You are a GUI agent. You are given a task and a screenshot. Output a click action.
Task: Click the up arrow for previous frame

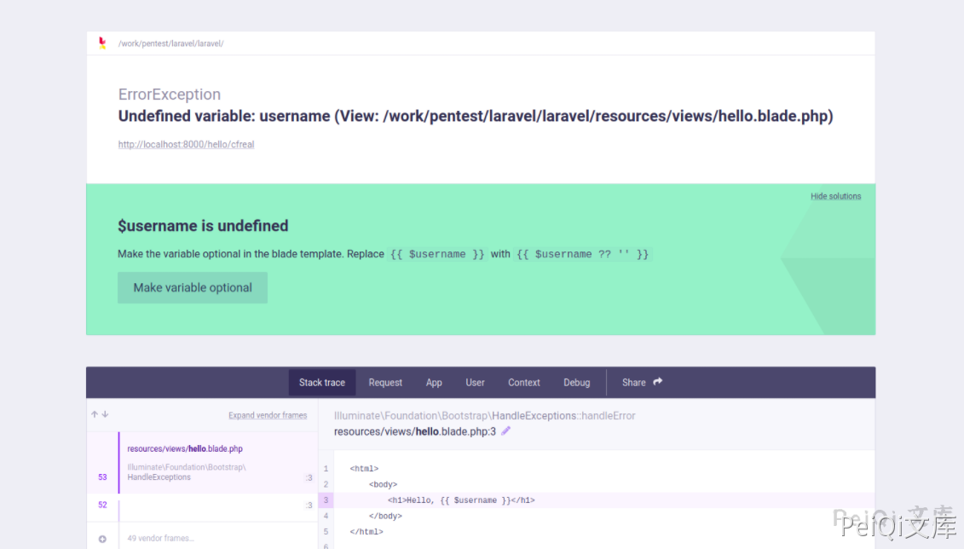tap(95, 415)
